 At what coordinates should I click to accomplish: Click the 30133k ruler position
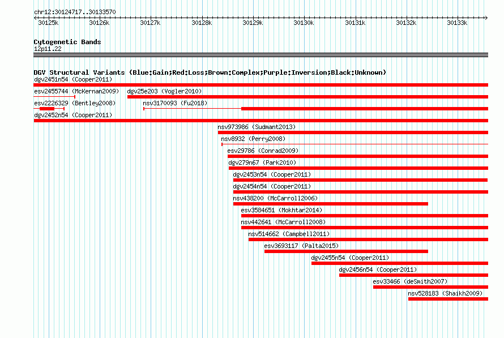457,23
